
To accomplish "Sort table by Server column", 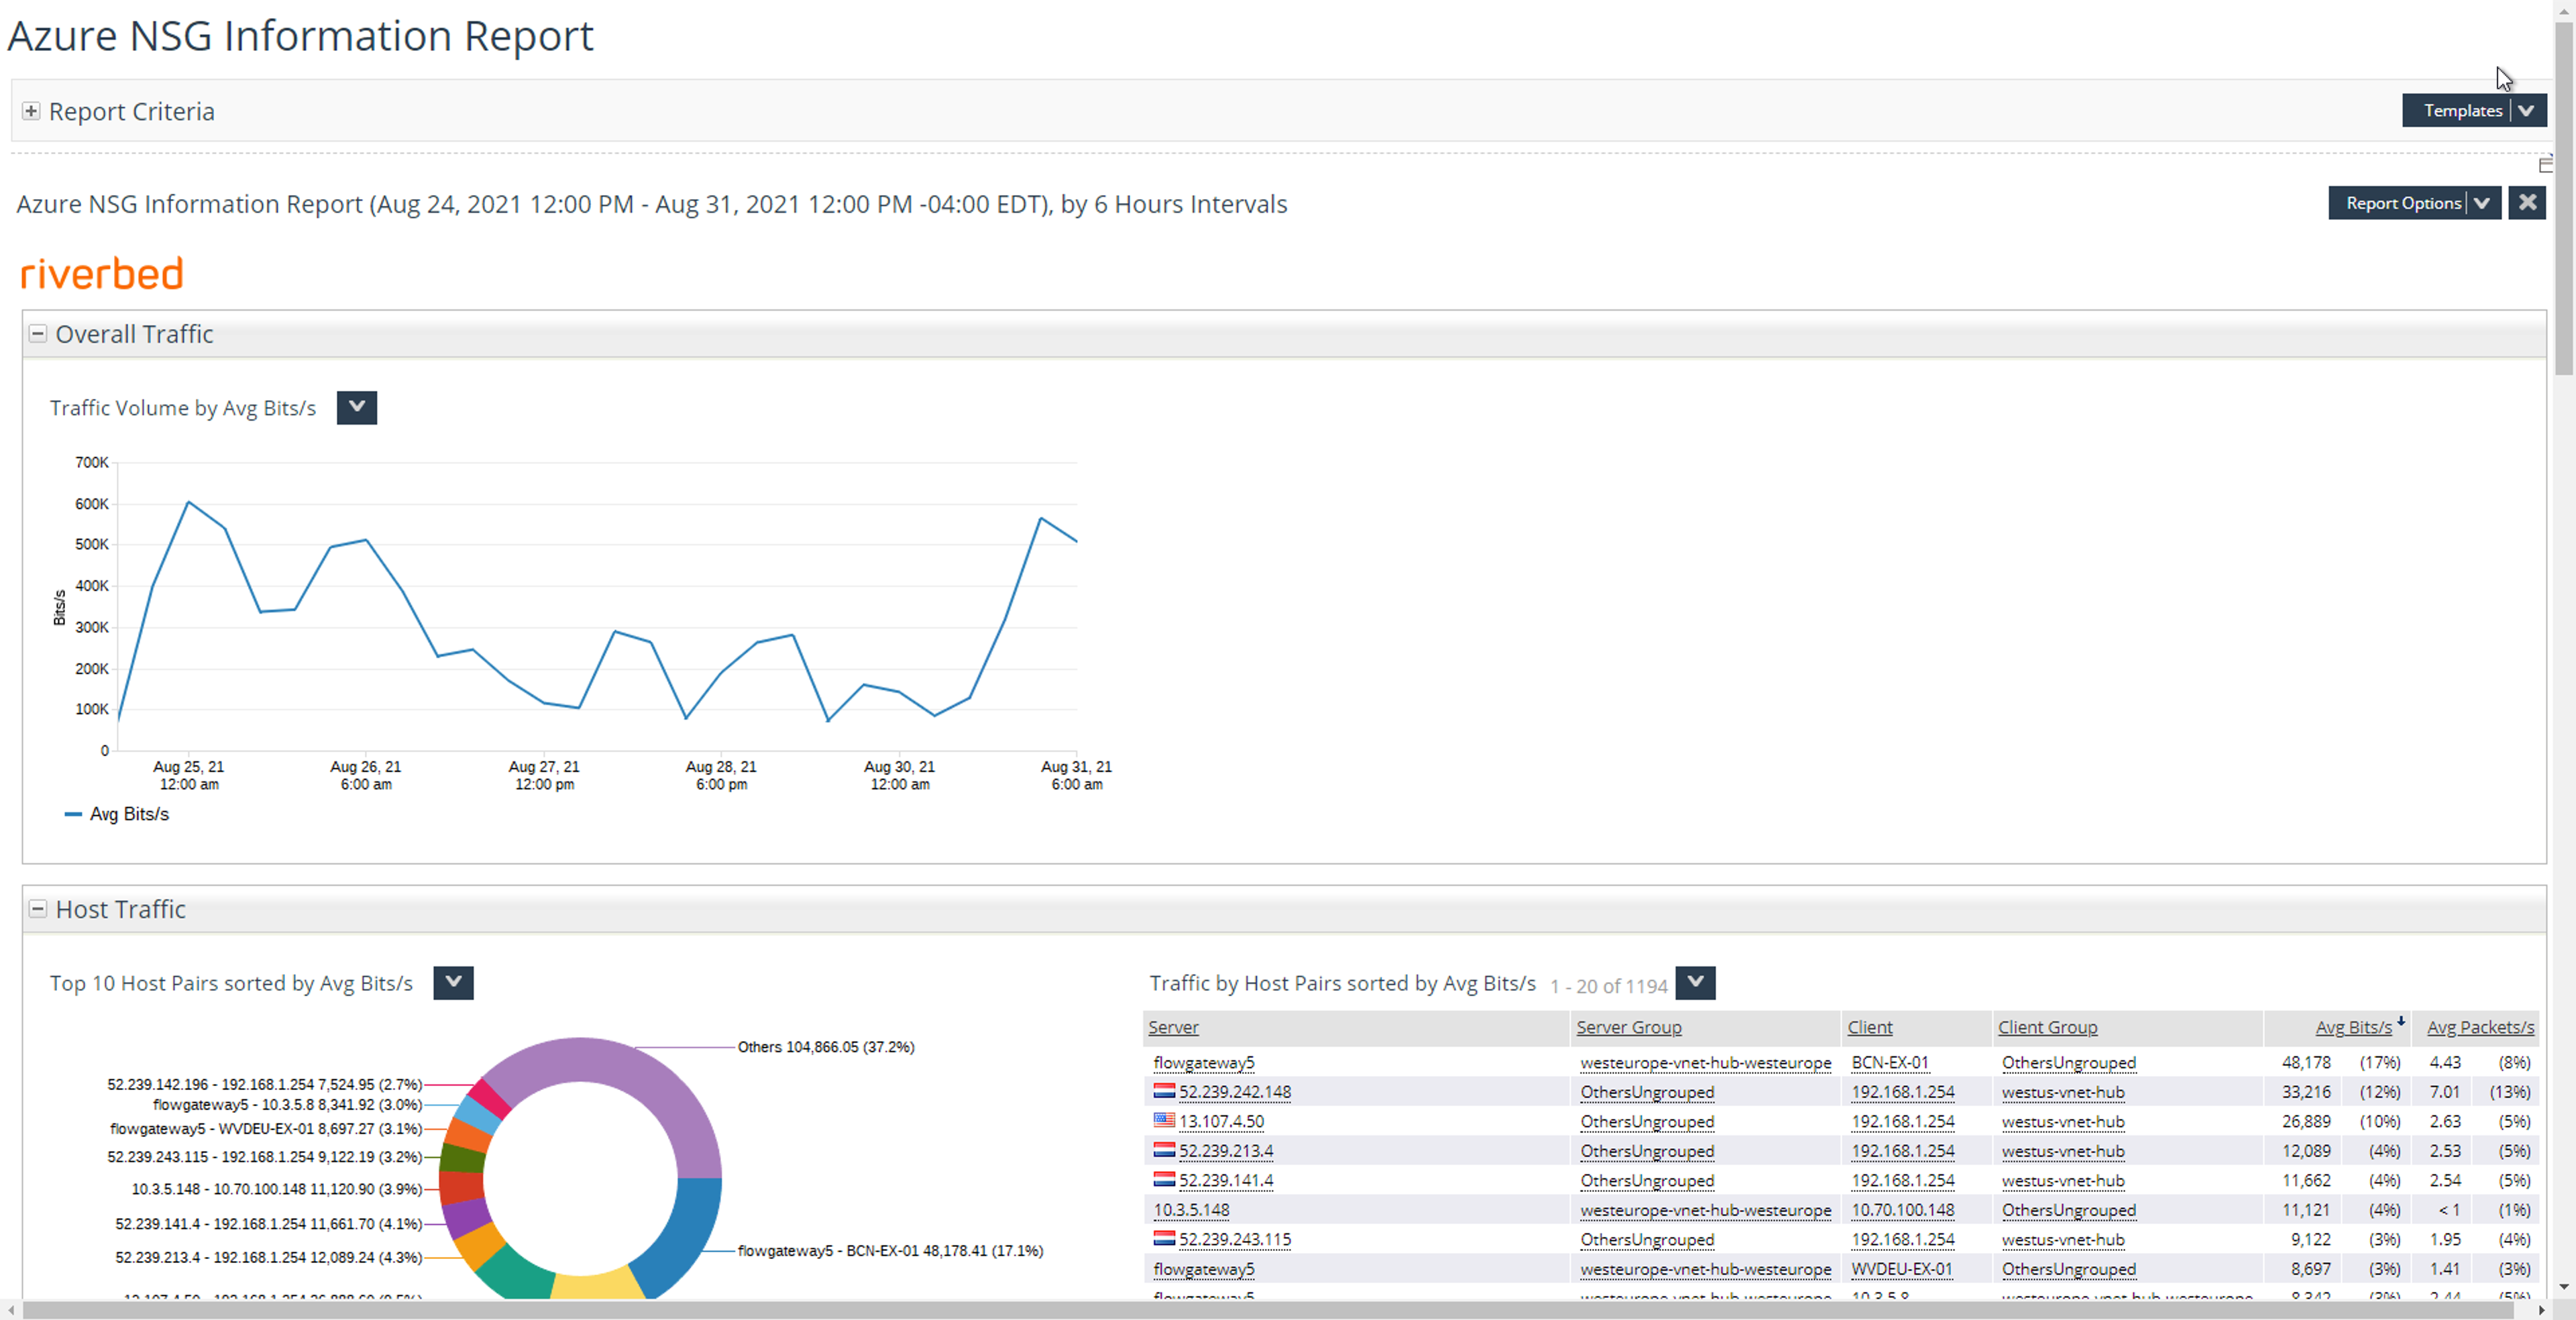I will coord(1173,1027).
